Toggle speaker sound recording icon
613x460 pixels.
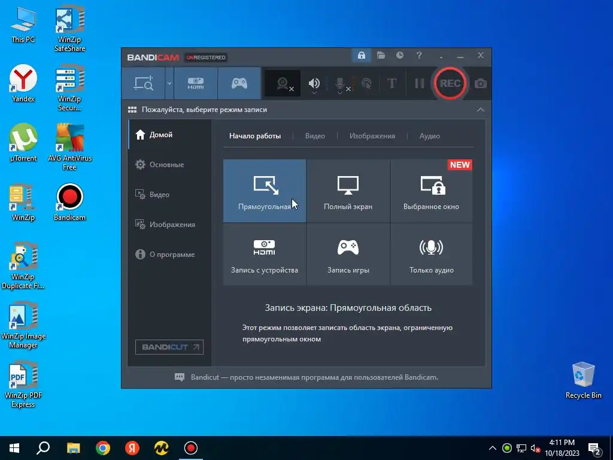(x=314, y=83)
